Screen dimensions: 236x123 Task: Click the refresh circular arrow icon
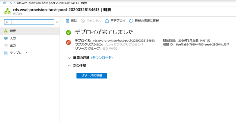[131, 21]
